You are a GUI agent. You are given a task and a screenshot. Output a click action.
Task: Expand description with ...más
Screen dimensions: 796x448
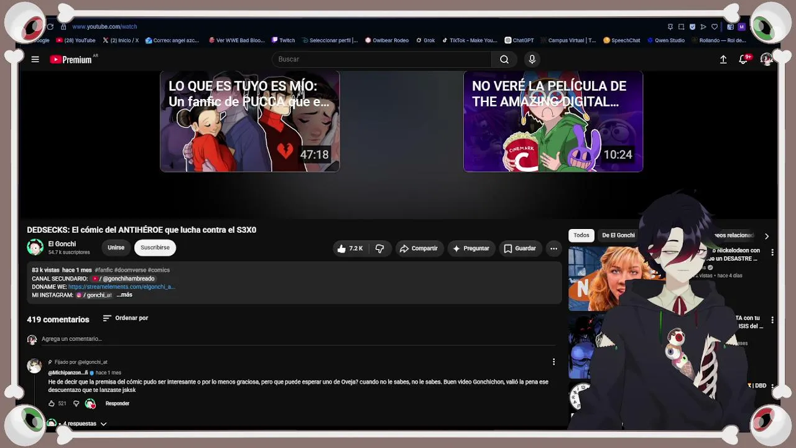coord(124,295)
